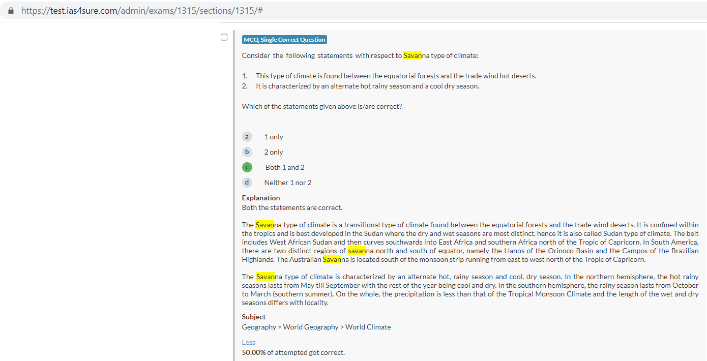This screenshot has width=707, height=361.
Task: Click the "2 only" answer text
Action: point(274,152)
